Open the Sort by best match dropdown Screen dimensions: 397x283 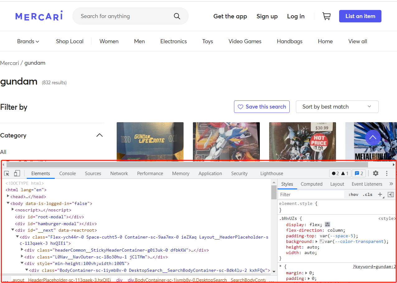tap(337, 107)
